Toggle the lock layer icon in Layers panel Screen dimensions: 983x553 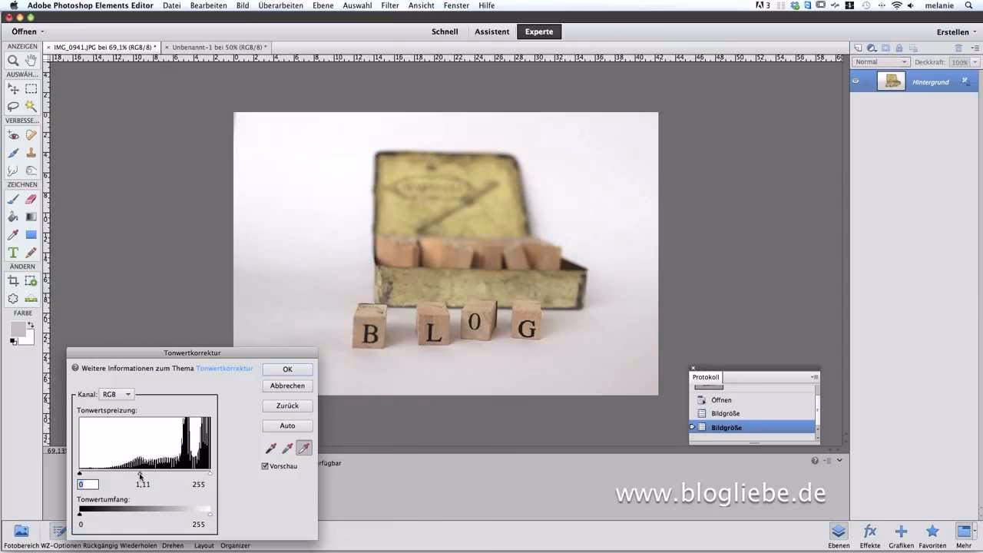coord(899,48)
